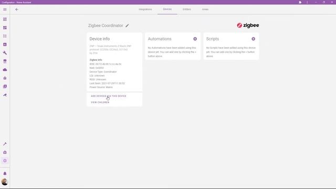Open Developer Tools hammer icon
Viewport: 336px width, 189px height.
[5, 144]
